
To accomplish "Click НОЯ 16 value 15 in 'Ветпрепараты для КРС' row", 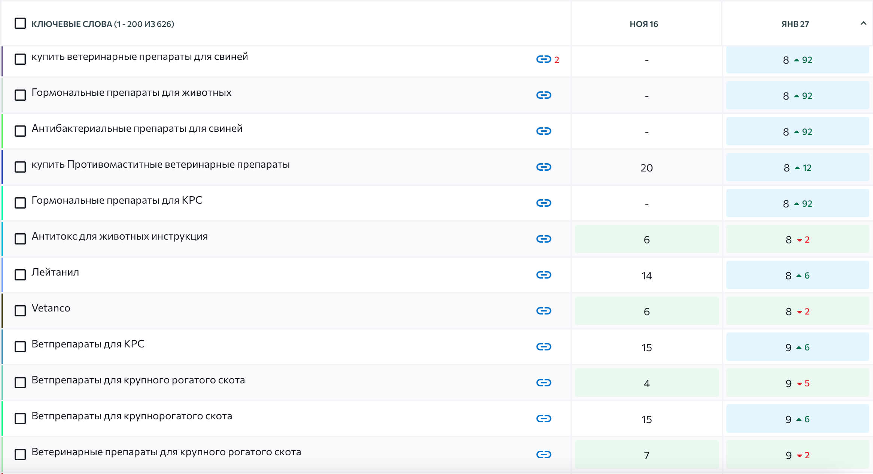I will 647,347.
